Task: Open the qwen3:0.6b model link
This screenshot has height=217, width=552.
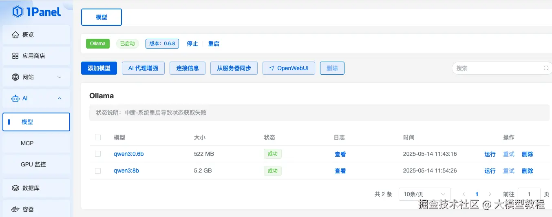Action: pos(129,154)
